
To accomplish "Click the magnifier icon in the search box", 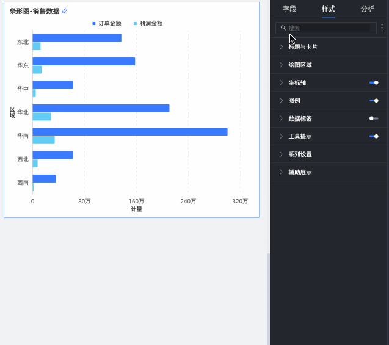I will [283, 28].
